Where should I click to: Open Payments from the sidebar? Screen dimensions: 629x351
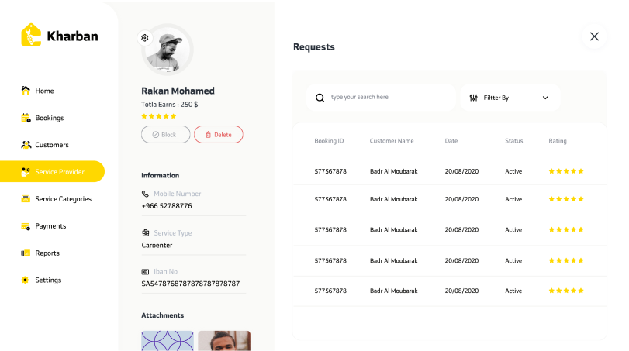50,226
